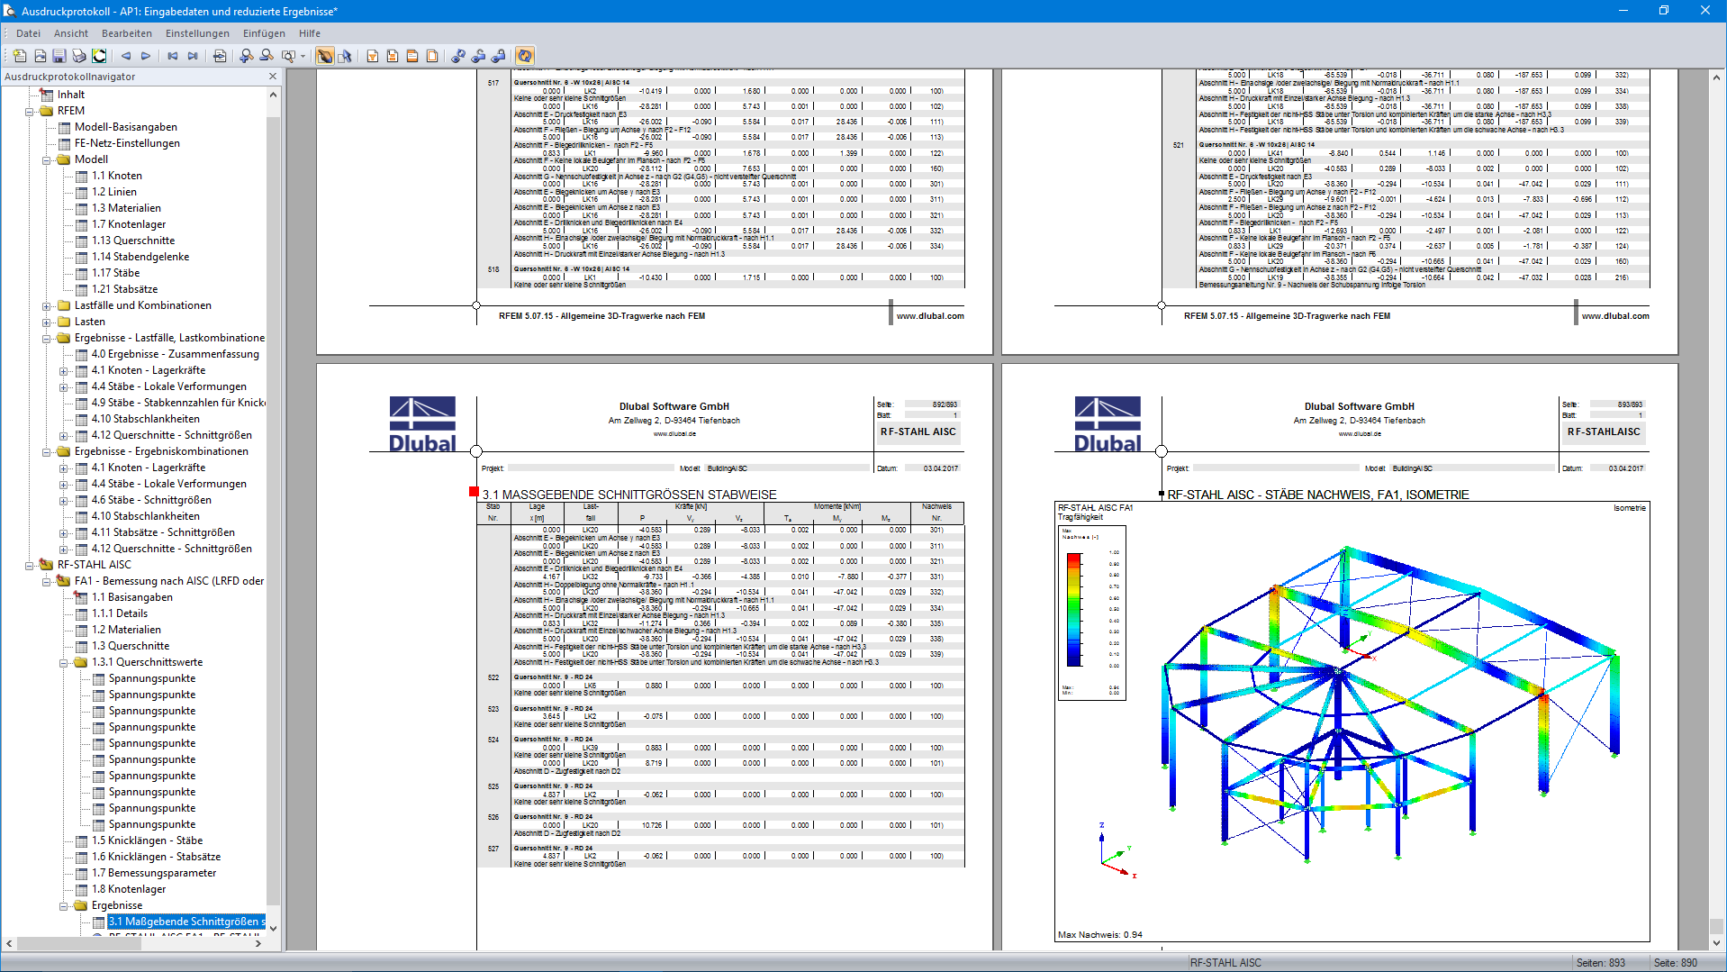Click the blank orange page icon
1727x972 pixels.
(x=432, y=56)
